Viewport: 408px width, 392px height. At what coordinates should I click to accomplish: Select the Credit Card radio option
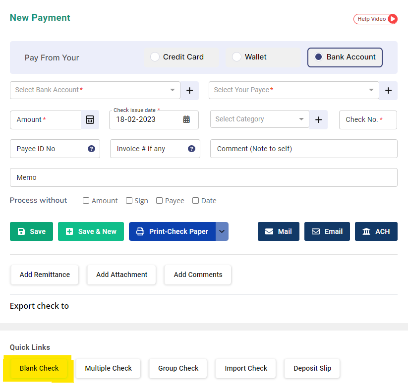pos(155,57)
